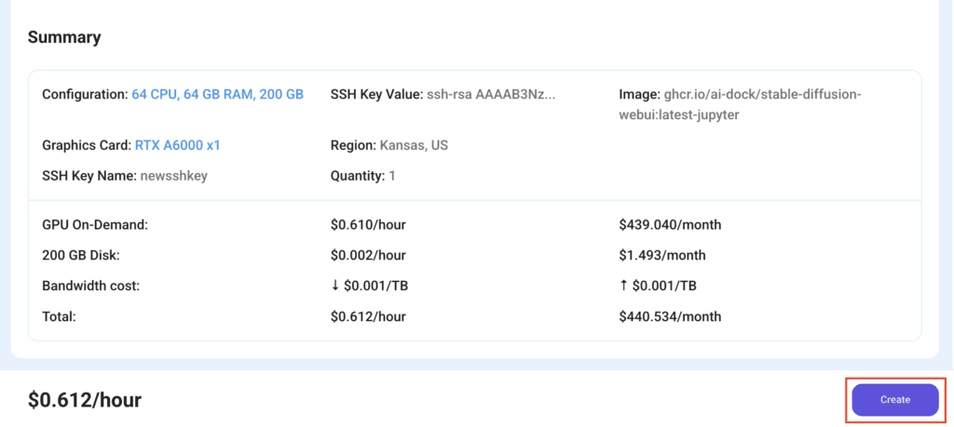954x427 pixels.
Task: Select the truncated SSH key value ssh-rsa AAAAB3Nz...
Action: (x=491, y=95)
